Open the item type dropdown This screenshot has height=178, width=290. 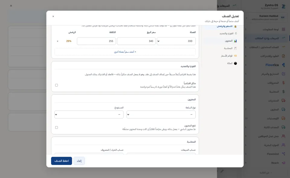click(x=161, y=115)
